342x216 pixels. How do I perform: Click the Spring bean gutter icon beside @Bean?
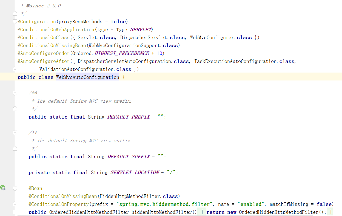click(x=3, y=188)
